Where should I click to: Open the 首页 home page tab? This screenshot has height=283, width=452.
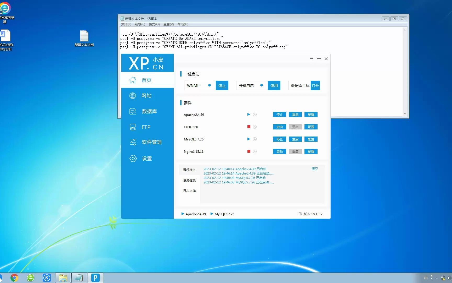click(x=147, y=80)
